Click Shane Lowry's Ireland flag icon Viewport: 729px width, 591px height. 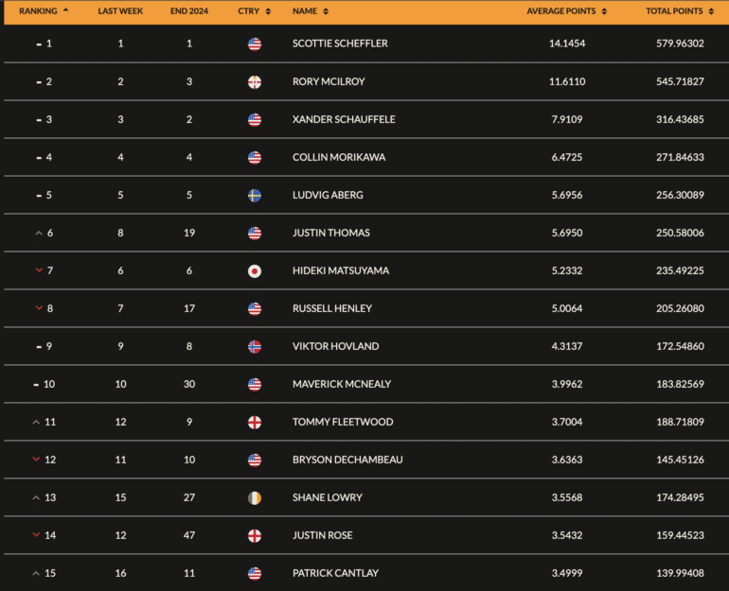tap(254, 497)
